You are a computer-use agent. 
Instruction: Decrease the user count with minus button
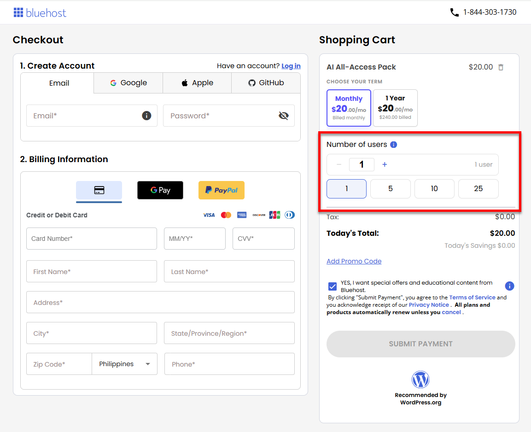point(338,164)
